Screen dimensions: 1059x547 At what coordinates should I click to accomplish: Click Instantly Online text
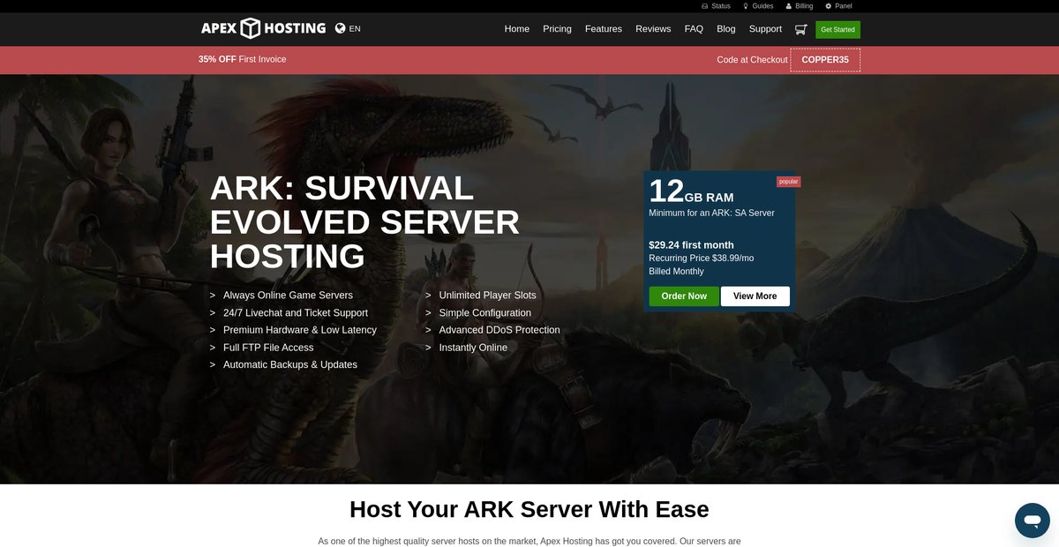pyautogui.click(x=473, y=348)
